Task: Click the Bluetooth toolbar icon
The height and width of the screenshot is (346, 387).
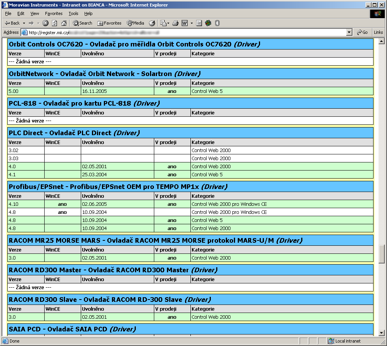Action: (217, 23)
